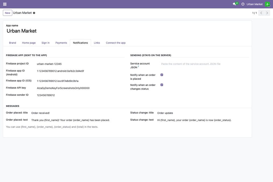Image resolution: width=273 pixels, height=182 pixels.
Task: Go to the previous record arrow
Action: [261, 13]
